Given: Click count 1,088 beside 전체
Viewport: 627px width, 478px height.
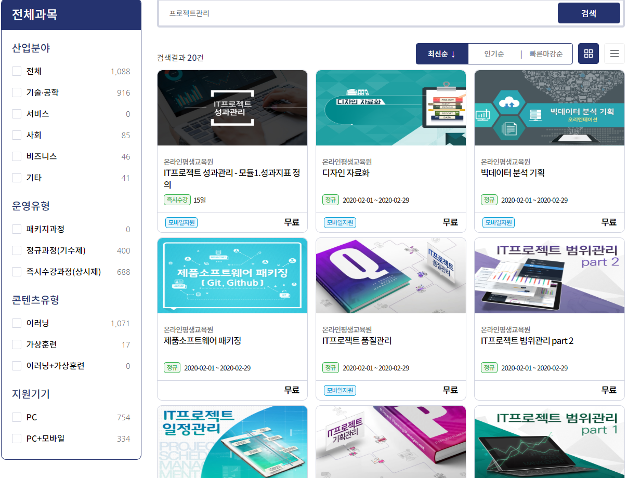Looking at the screenshot, I should click(121, 72).
